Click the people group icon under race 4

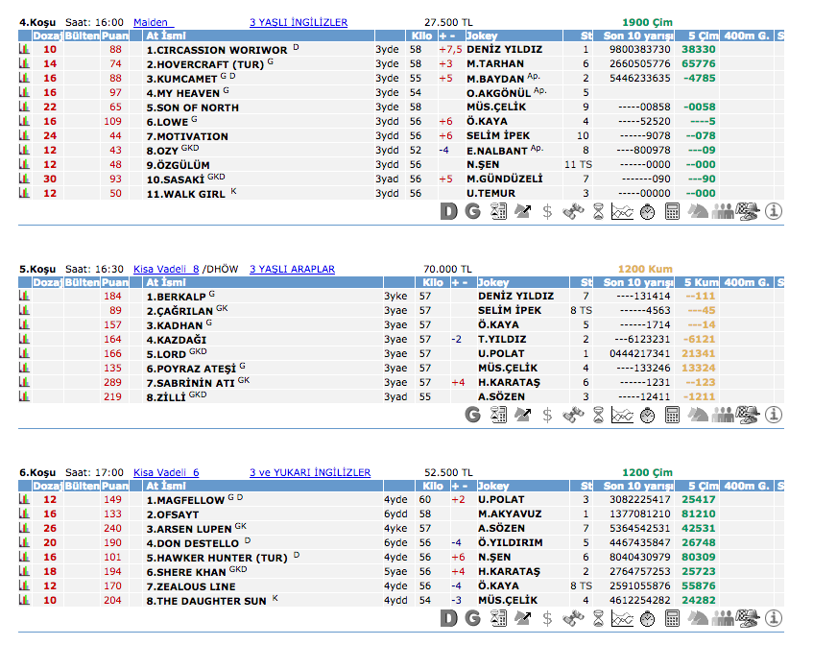[x=723, y=211]
